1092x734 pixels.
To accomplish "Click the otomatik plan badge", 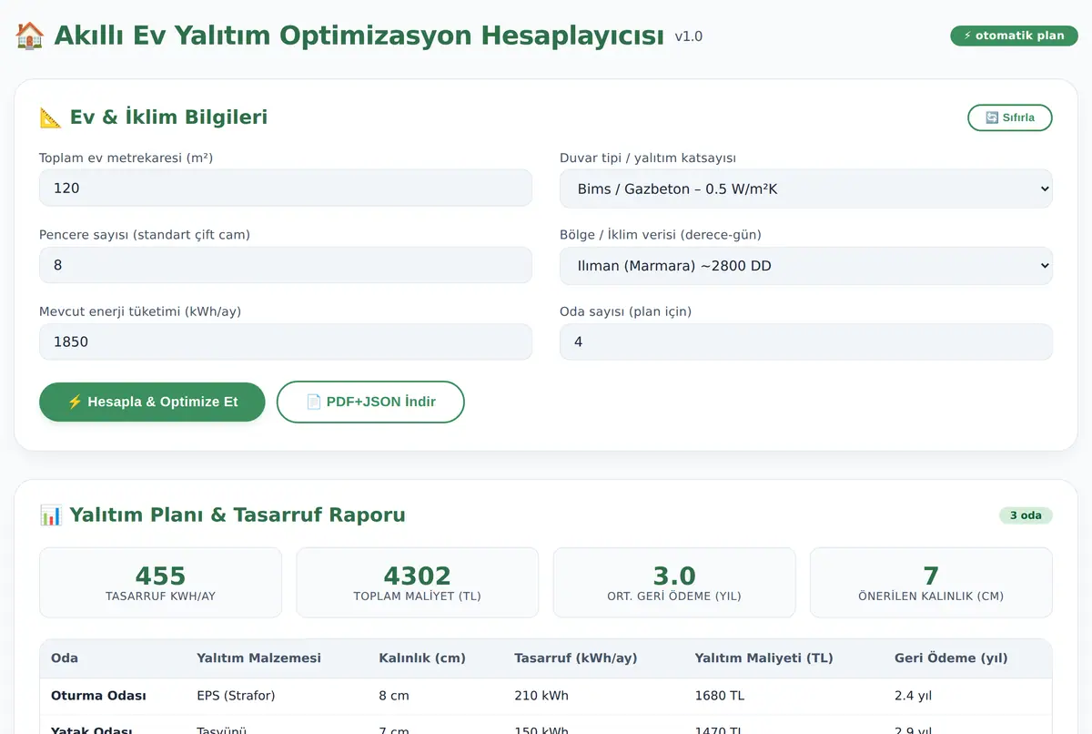I will click(x=1014, y=36).
